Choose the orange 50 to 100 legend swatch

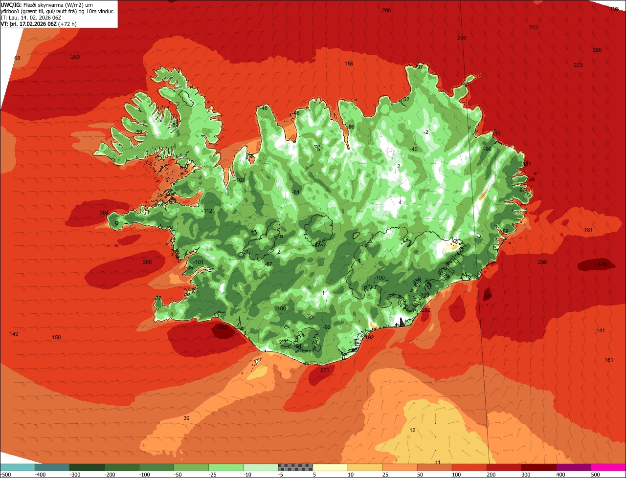[434, 467]
